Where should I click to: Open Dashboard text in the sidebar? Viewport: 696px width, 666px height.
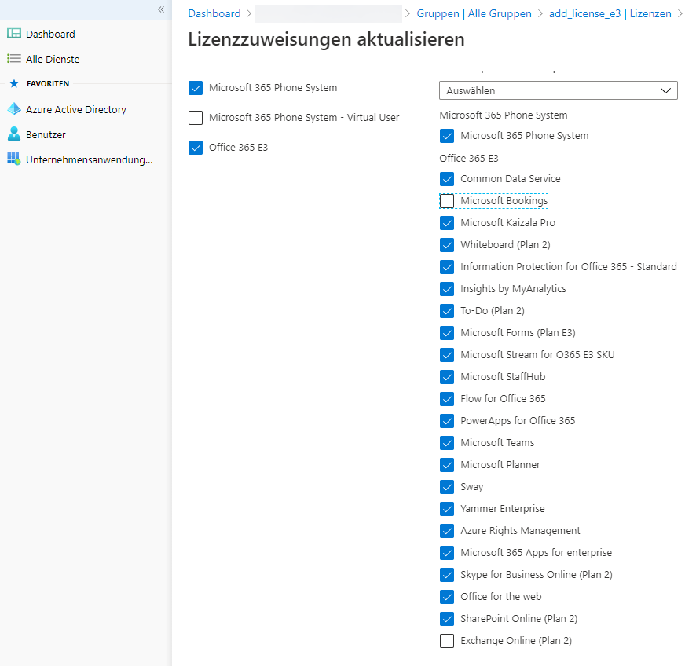coord(50,35)
